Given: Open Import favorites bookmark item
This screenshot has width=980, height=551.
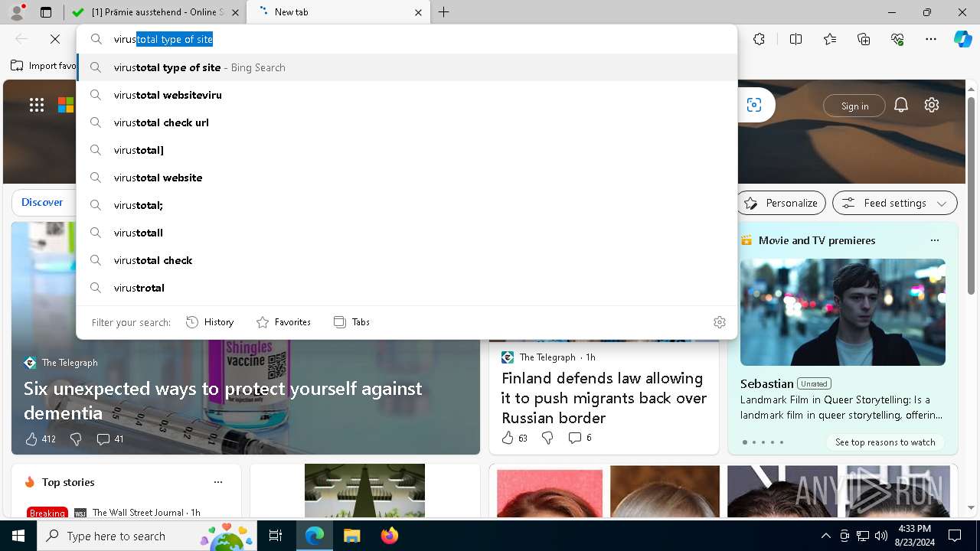Looking at the screenshot, I should 44,66.
